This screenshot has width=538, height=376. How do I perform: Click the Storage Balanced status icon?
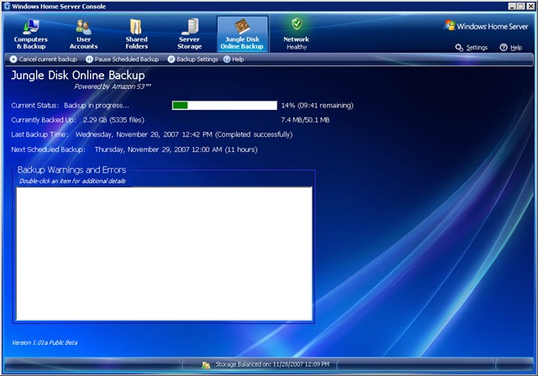pyautogui.click(x=206, y=365)
